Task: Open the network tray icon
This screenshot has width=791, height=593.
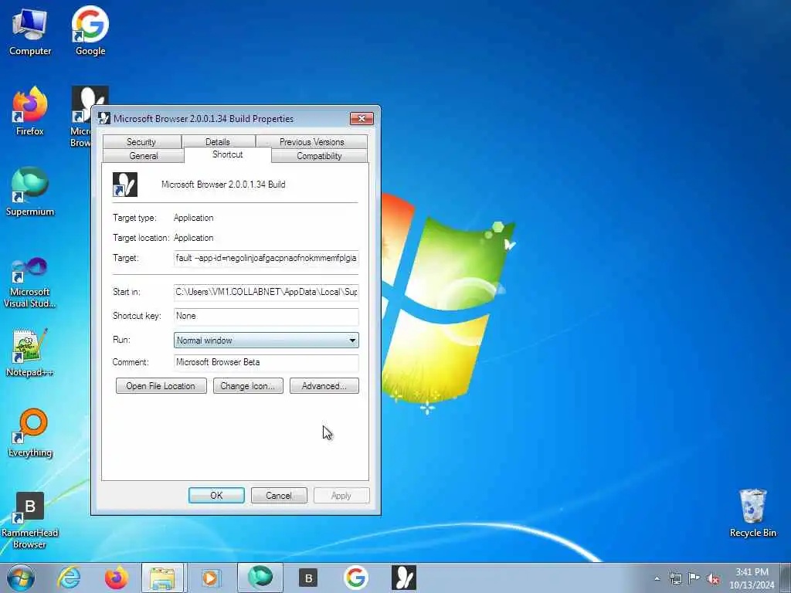Action: click(675, 579)
